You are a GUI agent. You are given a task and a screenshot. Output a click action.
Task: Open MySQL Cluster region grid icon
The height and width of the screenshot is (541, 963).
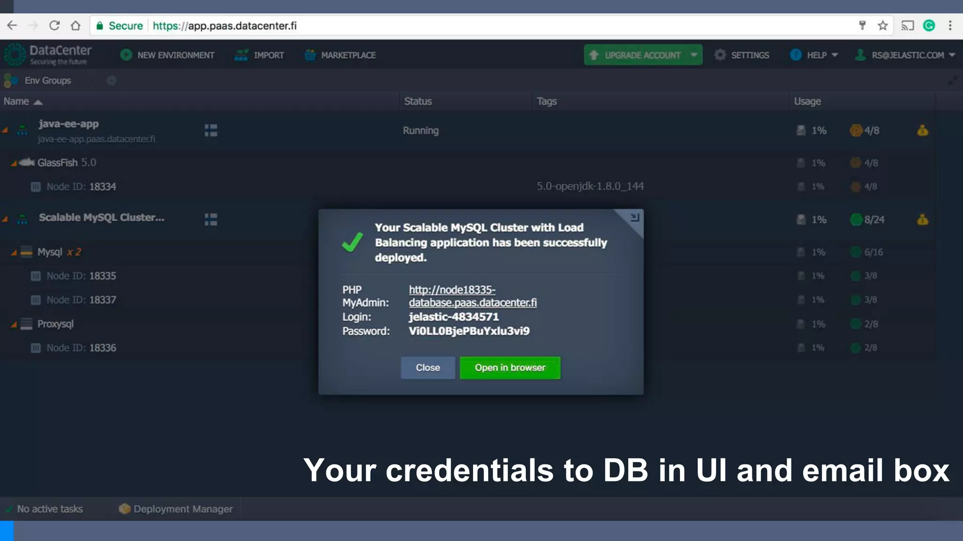211,220
